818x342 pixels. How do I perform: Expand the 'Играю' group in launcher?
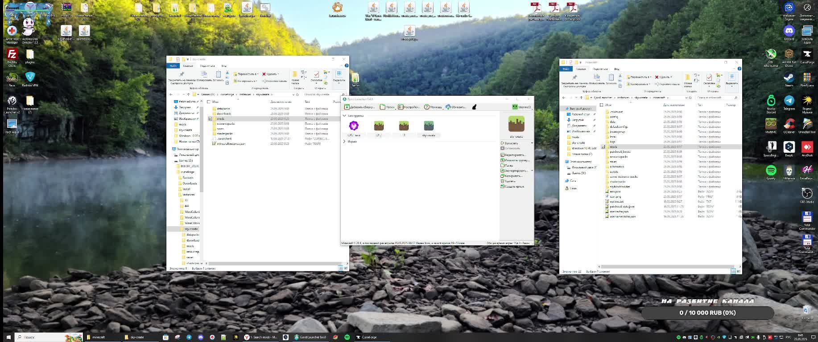(344, 142)
